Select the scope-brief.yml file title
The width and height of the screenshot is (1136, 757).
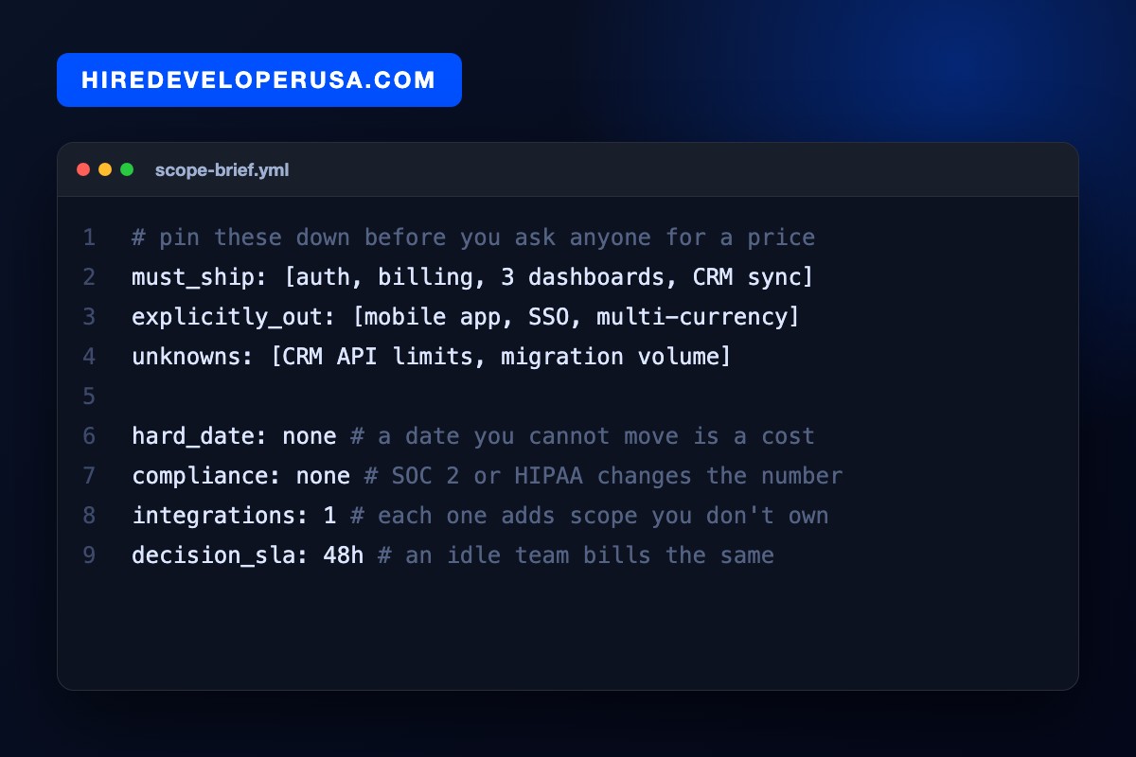click(222, 170)
